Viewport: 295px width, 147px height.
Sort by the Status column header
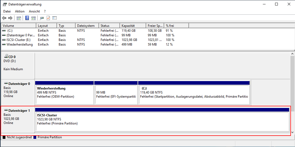coord(109,26)
